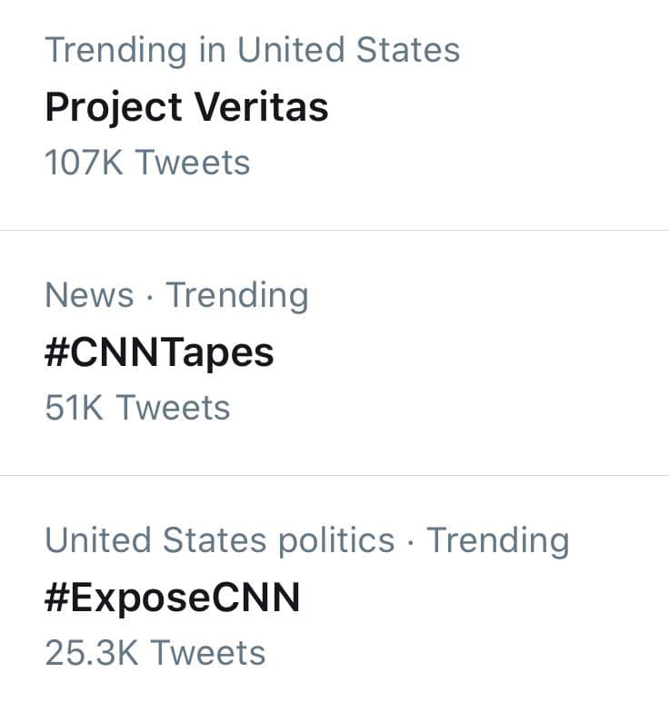Click the divider below the Project Veritas row
The image size is (669, 702).
click(x=334, y=230)
